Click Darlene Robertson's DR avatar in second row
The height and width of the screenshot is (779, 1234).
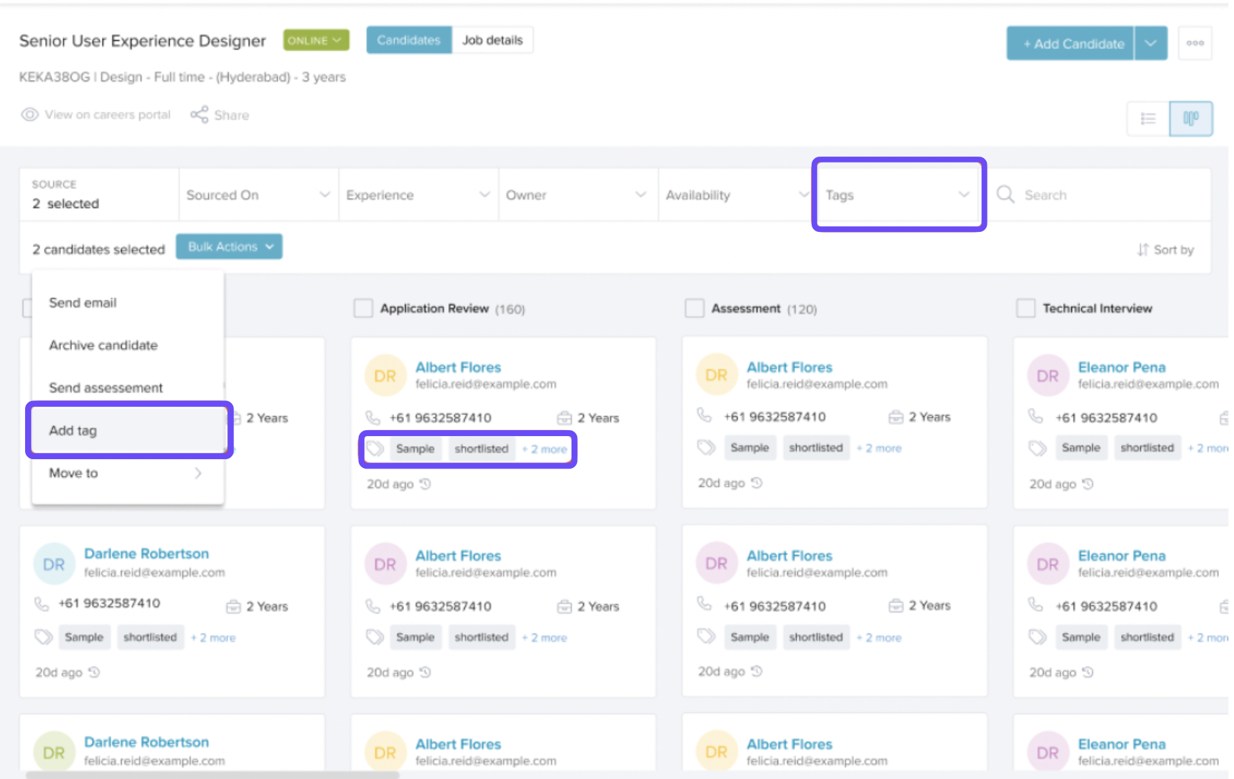54,564
